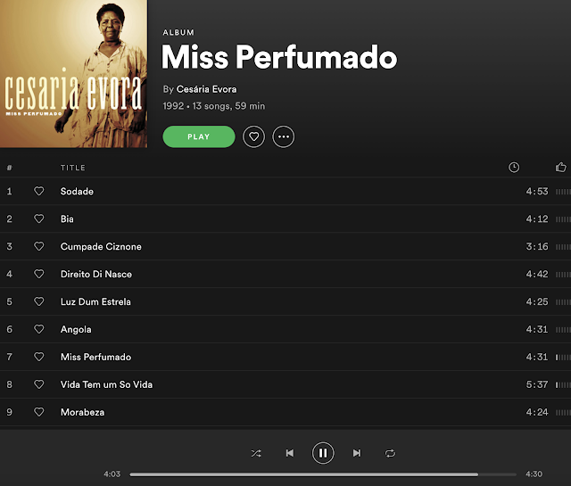571x486 pixels.
Task: Click the thumbs-up popularity column header
Action: pyautogui.click(x=561, y=168)
